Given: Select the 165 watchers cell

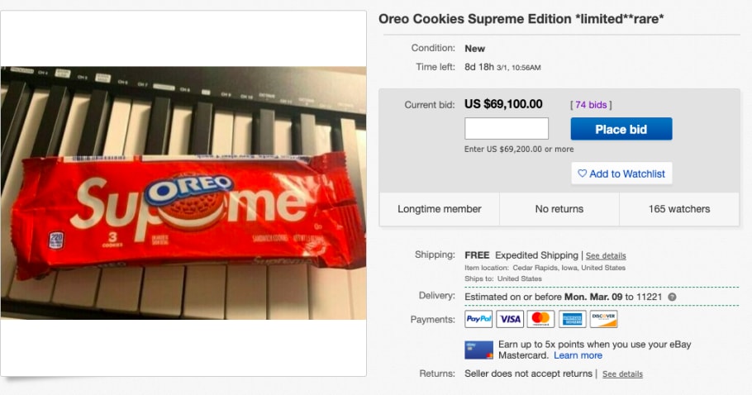Looking at the screenshot, I should point(678,210).
